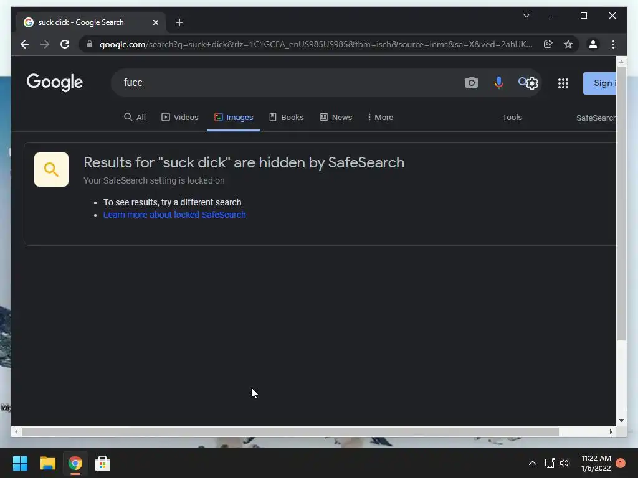Select the Images results tab
This screenshot has width=638, height=478.
coord(234,117)
